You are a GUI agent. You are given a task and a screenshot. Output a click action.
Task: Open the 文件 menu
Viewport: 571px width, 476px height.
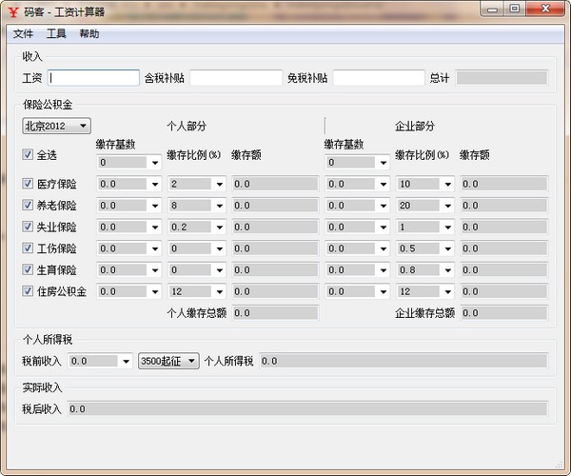coord(23,33)
